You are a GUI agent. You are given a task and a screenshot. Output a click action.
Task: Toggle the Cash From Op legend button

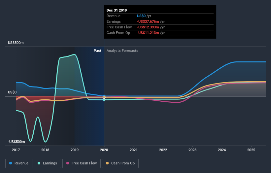point(120,163)
